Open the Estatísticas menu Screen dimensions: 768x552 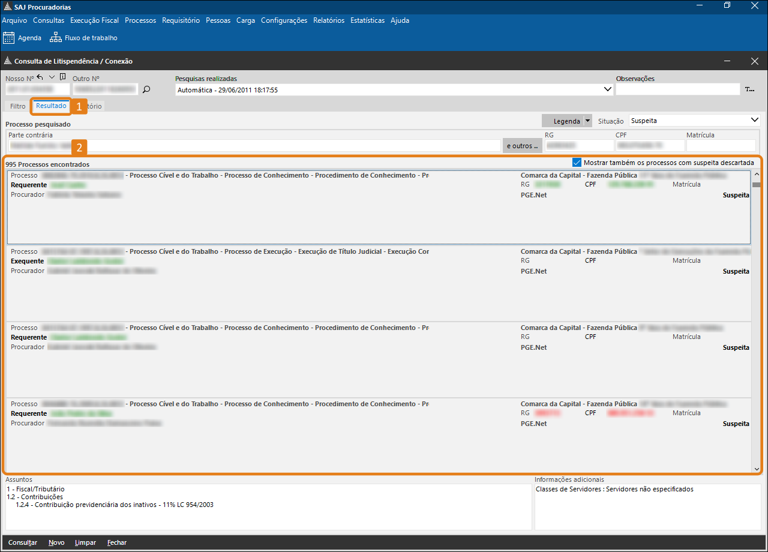point(367,20)
